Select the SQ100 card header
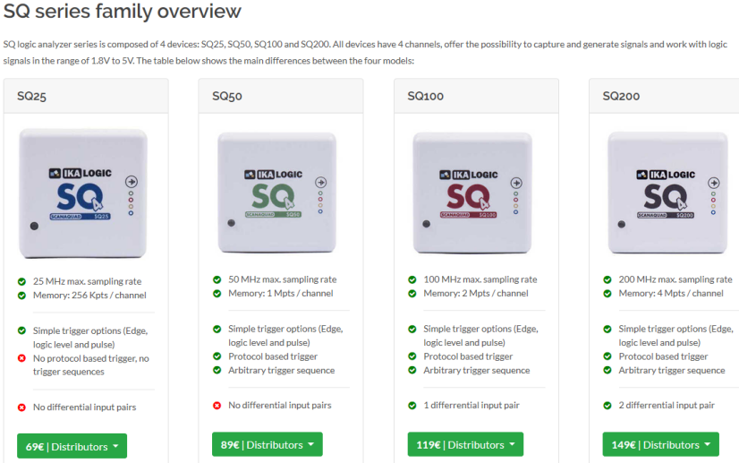Screen dimensions: 739x463 (477, 97)
